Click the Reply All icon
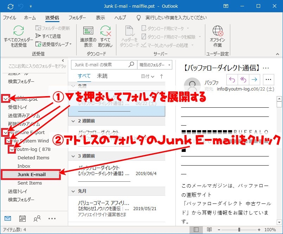The image size is (283, 234). click(243, 79)
